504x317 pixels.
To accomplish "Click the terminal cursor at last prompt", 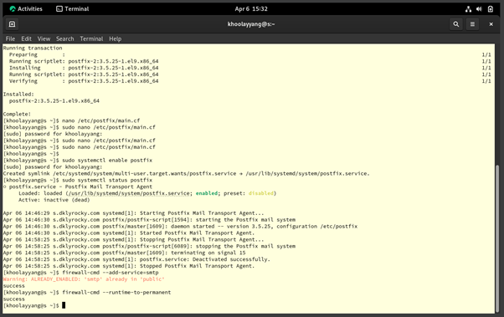I will (64, 305).
